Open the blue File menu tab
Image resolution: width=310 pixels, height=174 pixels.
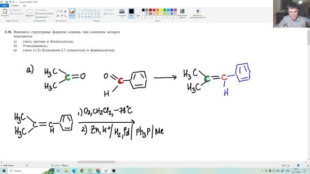pos(4,6)
